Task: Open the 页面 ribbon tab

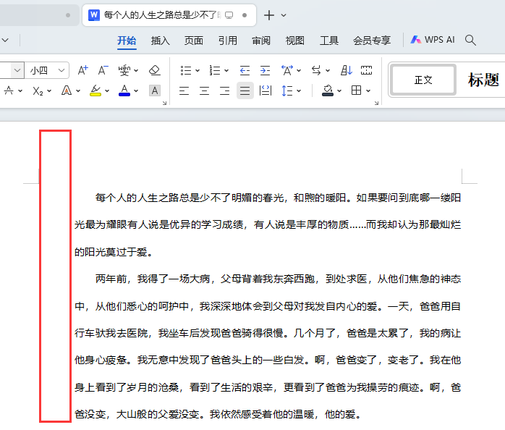Action: point(194,41)
